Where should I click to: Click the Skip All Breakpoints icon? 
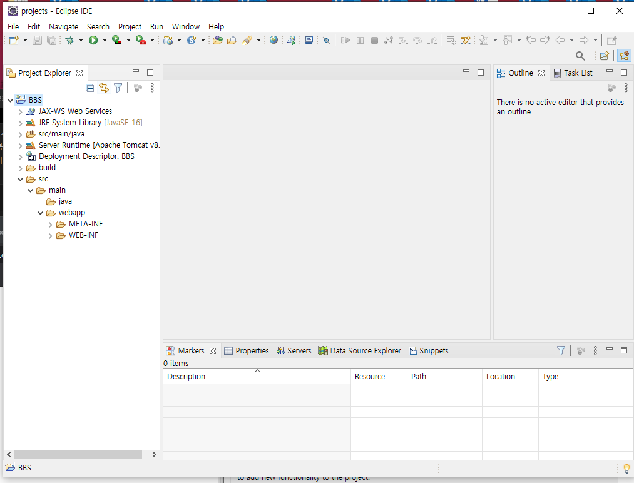coord(326,40)
